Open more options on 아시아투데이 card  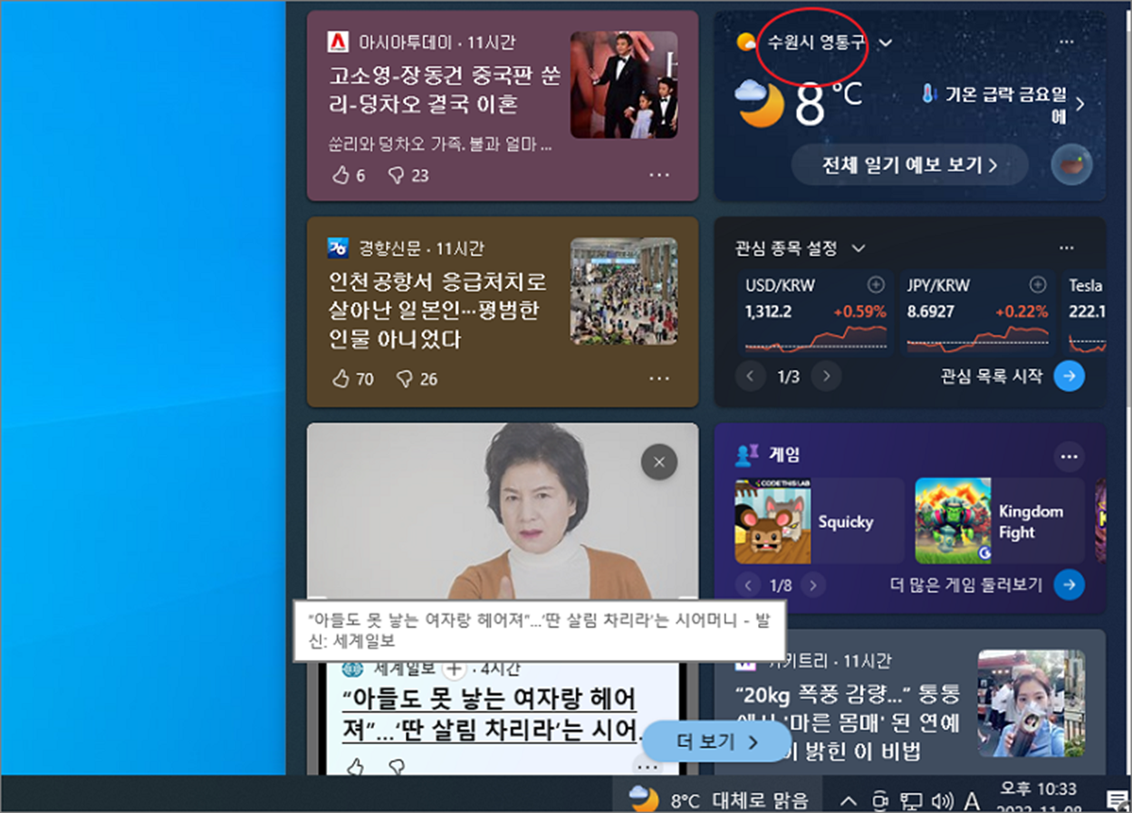(659, 175)
